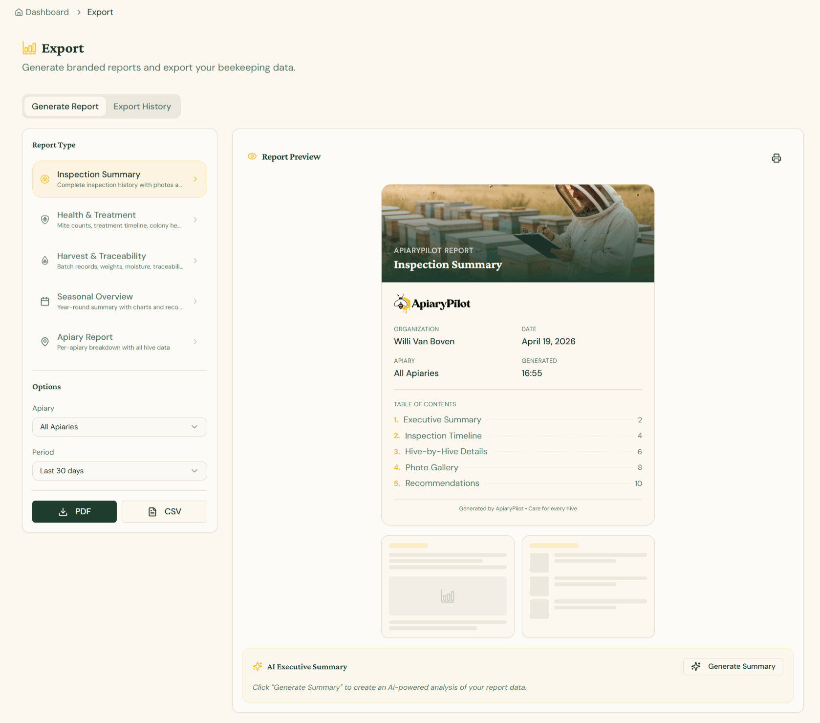Click the Report Type heading
The image size is (820, 723).
pyautogui.click(x=54, y=145)
